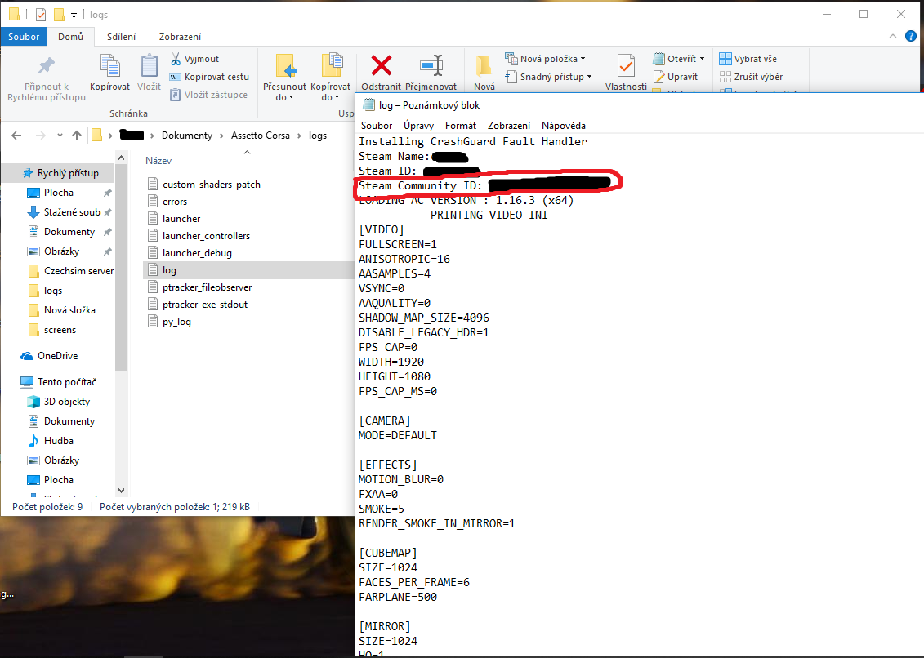
Task: Click the Vložit paste icon
Action: pos(149,65)
